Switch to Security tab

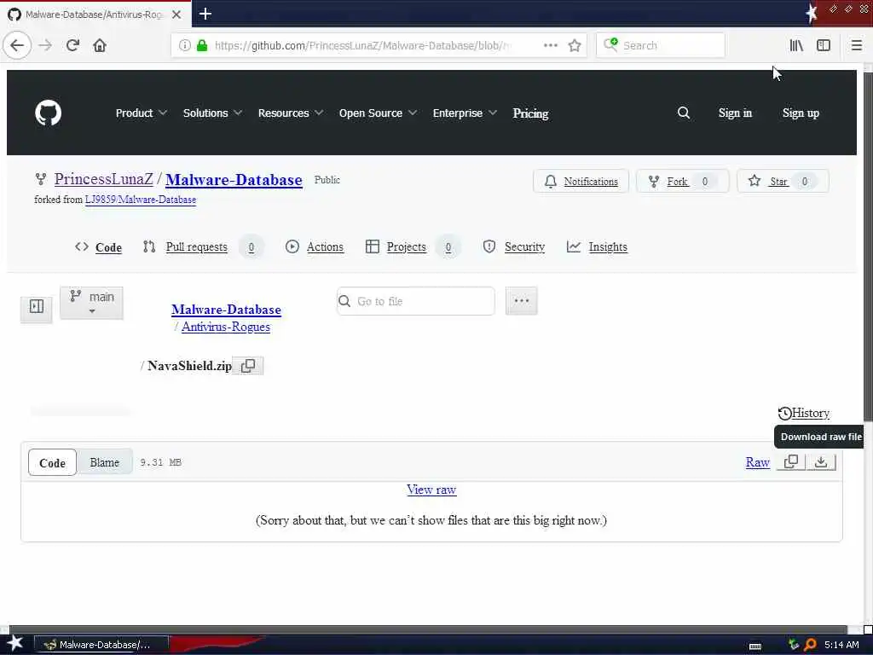point(514,246)
